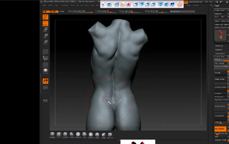Expand the SubTool section
The width and height of the screenshot is (229, 144).
(x=219, y=46)
